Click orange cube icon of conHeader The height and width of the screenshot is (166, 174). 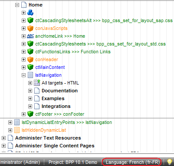(30, 59)
